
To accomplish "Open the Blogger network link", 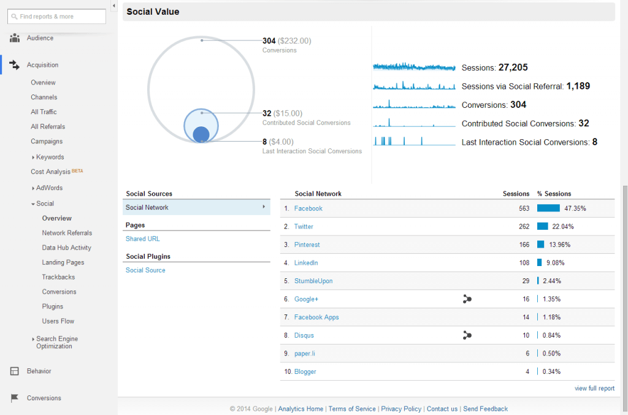I will pyautogui.click(x=305, y=371).
